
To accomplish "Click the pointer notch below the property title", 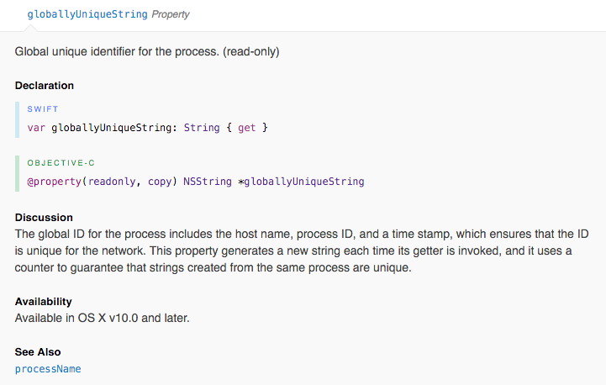I will [x=30, y=28].
